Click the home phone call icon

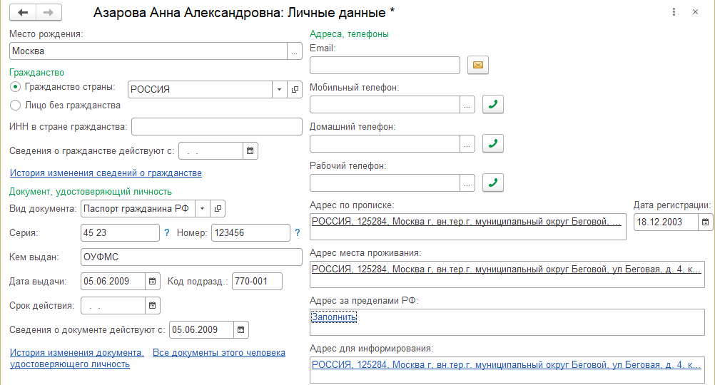492,144
